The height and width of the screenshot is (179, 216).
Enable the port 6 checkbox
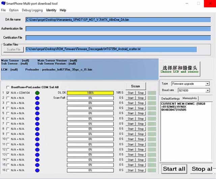[x=8, y=119]
